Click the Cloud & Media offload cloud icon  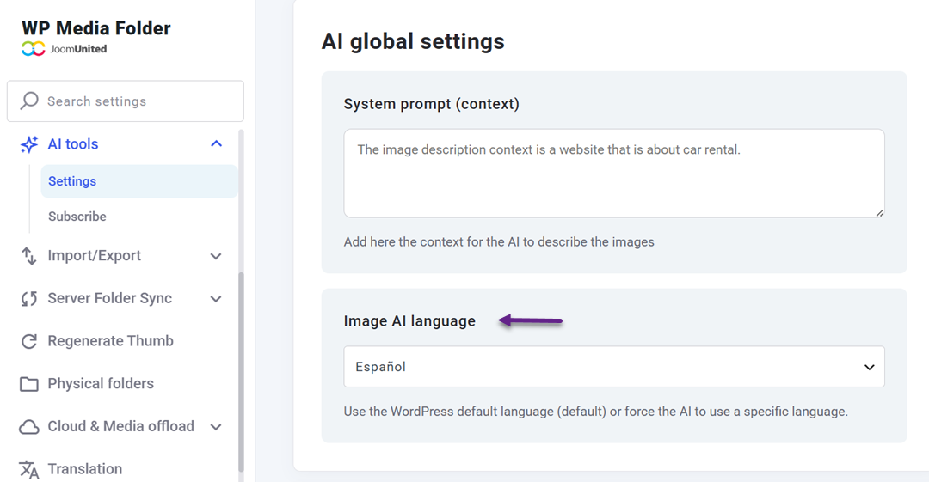29,427
